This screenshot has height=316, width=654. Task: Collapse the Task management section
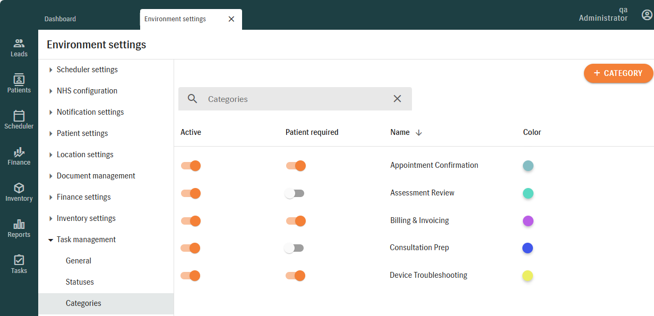pos(51,240)
